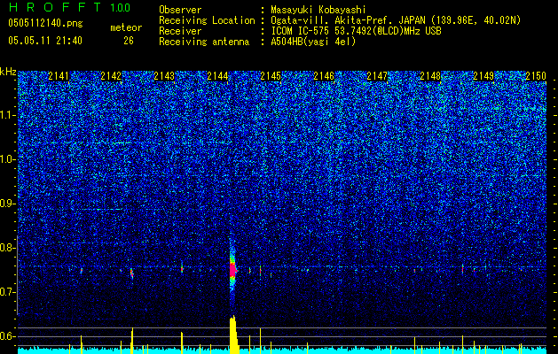Click the 0.8 kHz frequency label
The height and width of the screenshot is (354, 558).
pos(7,248)
